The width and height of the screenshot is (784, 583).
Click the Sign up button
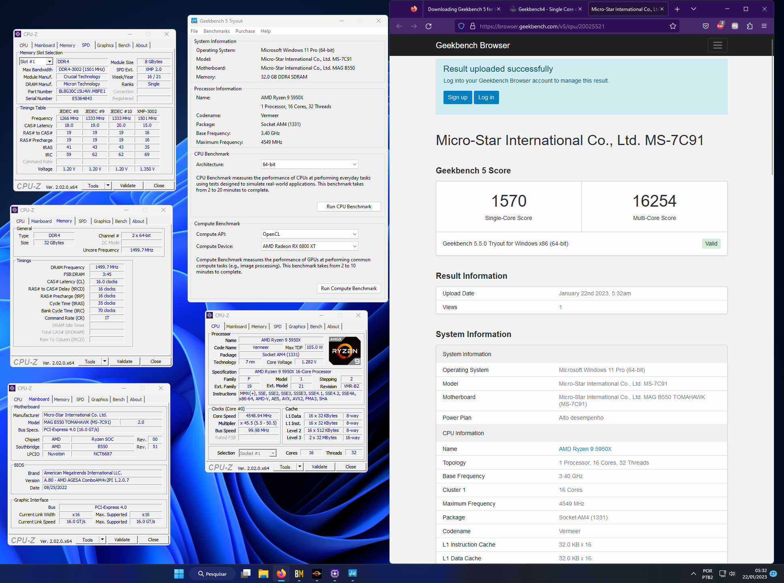click(x=458, y=97)
